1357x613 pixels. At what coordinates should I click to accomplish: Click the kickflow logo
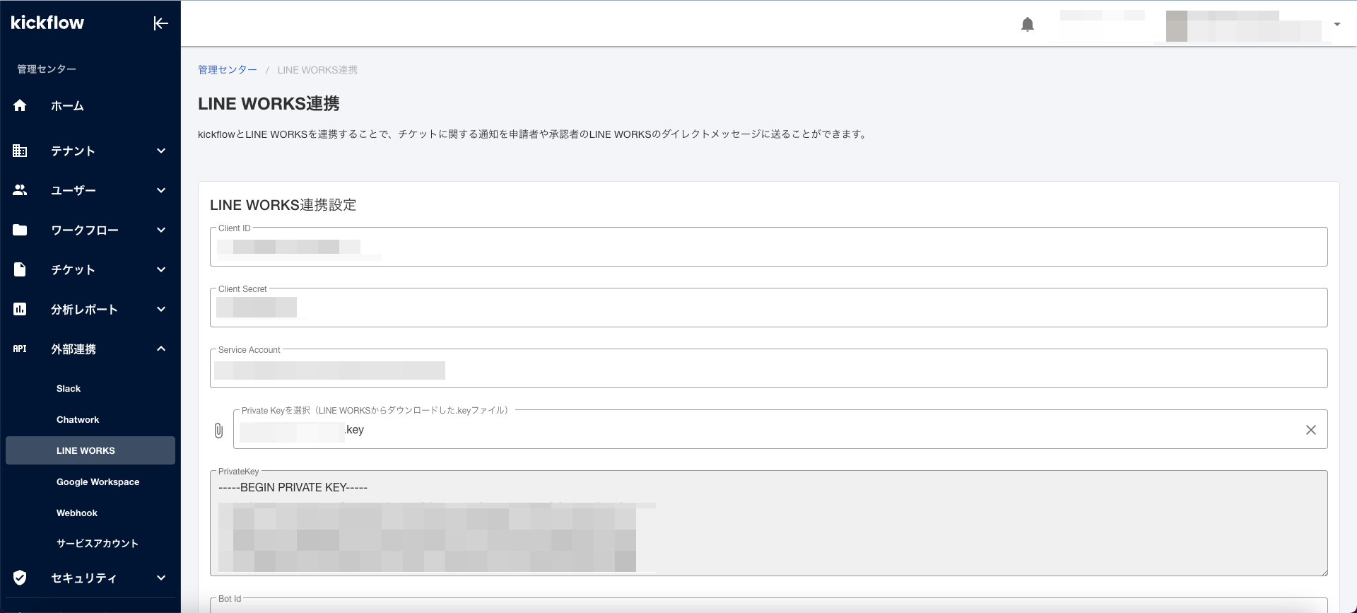point(47,23)
